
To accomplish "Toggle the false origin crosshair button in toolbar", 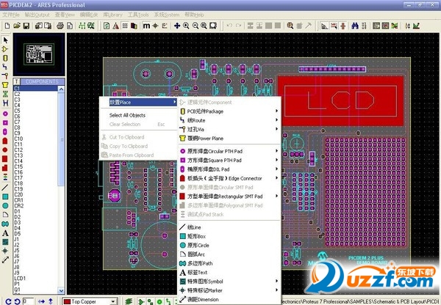I will [155, 26].
